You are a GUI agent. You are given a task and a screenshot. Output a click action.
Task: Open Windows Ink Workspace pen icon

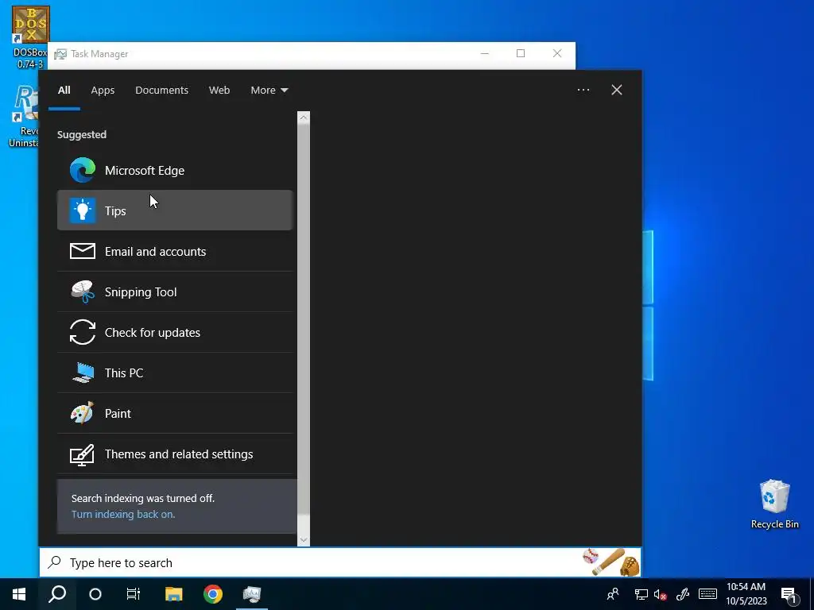click(x=683, y=594)
